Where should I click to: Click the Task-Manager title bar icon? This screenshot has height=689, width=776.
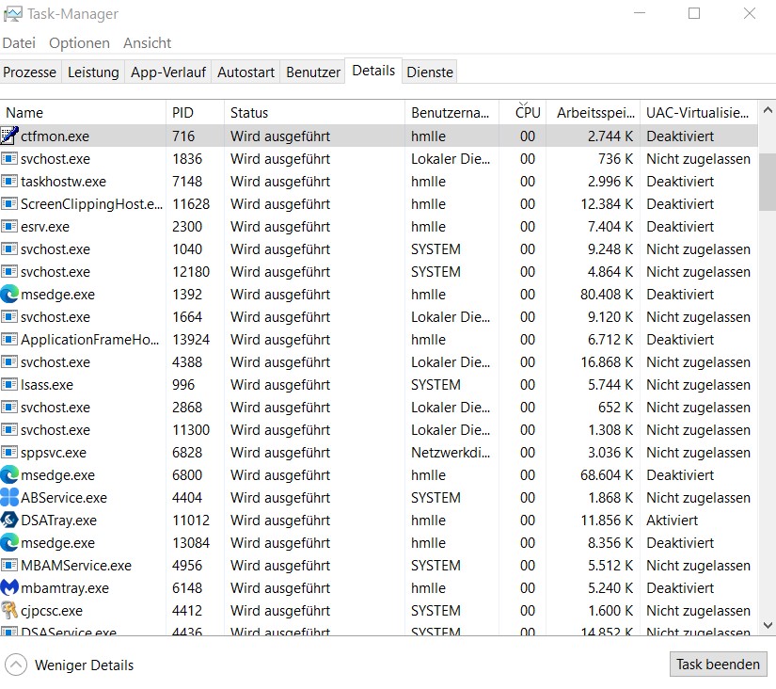coord(12,13)
